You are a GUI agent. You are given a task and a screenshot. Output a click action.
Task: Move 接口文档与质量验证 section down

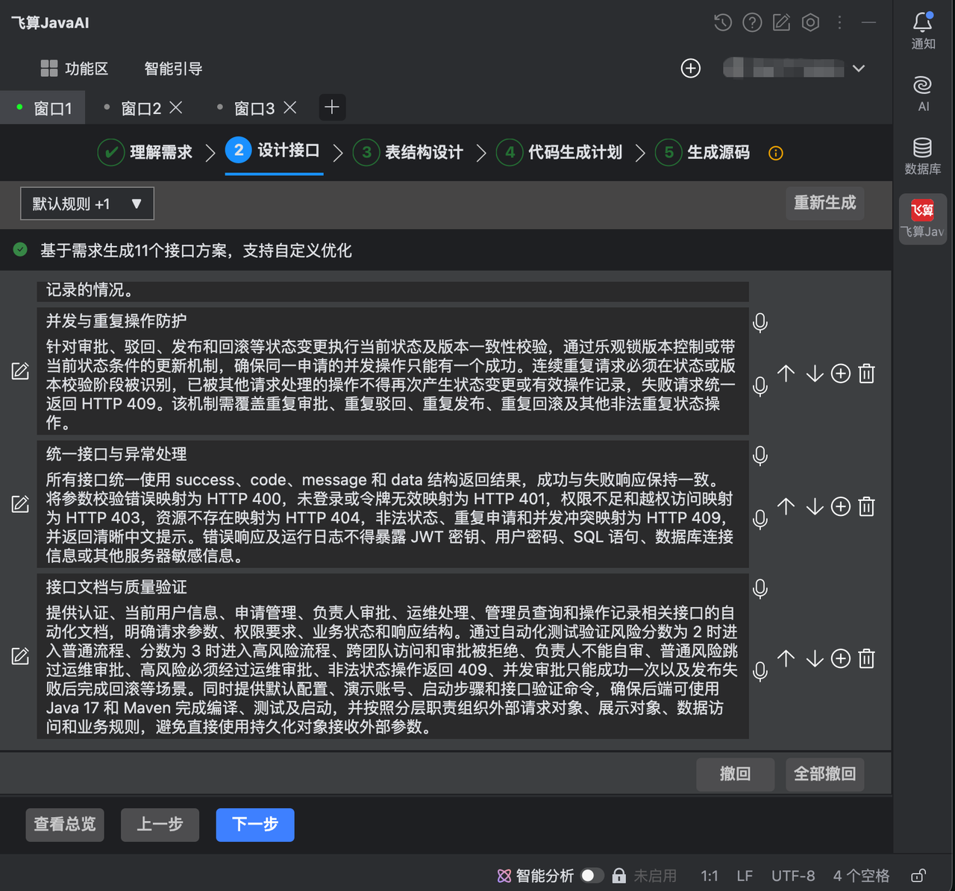[x=815, y=658]
